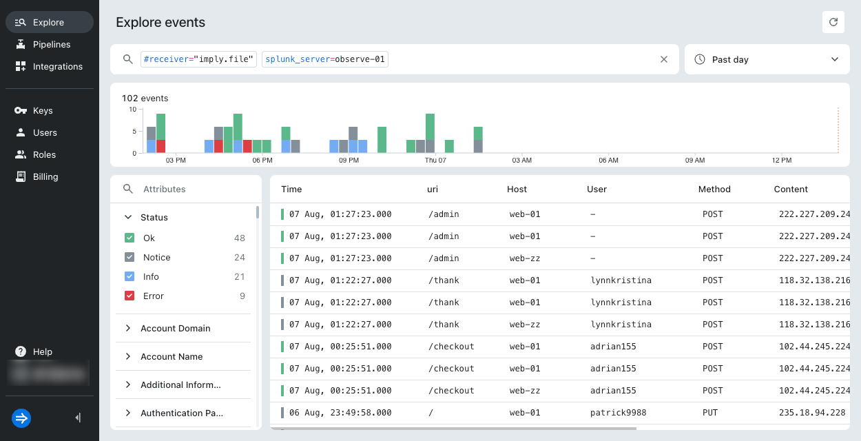This screenshot has width=861, height=441.
Task: Uncheck the Error status checkbox
Action: click(129, 296)
